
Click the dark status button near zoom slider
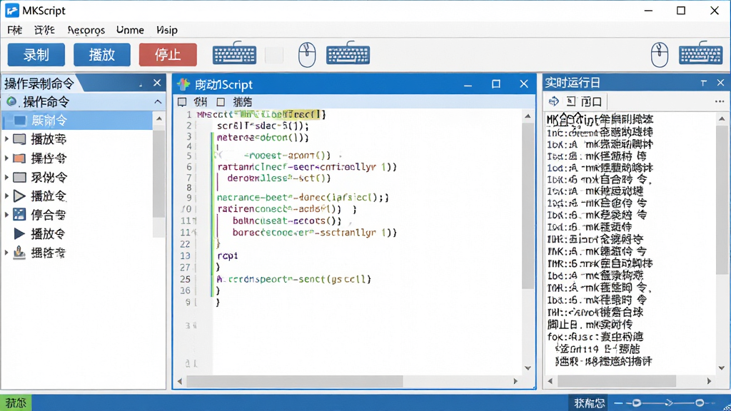pos(589,403)
